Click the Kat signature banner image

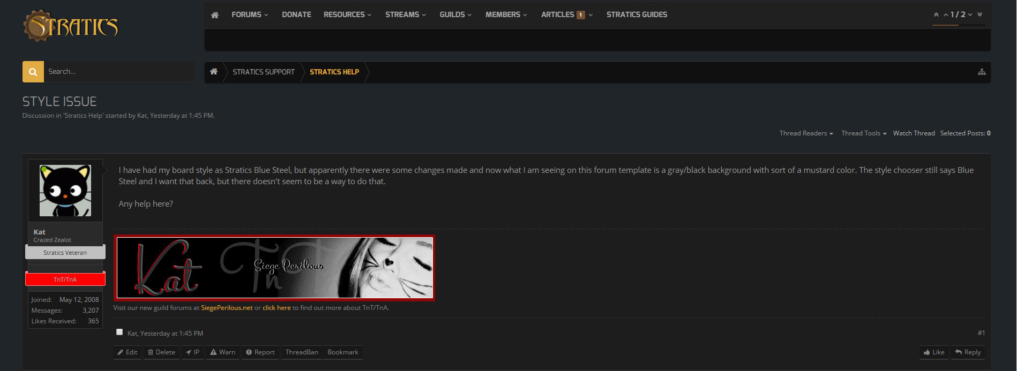(274, 268)
